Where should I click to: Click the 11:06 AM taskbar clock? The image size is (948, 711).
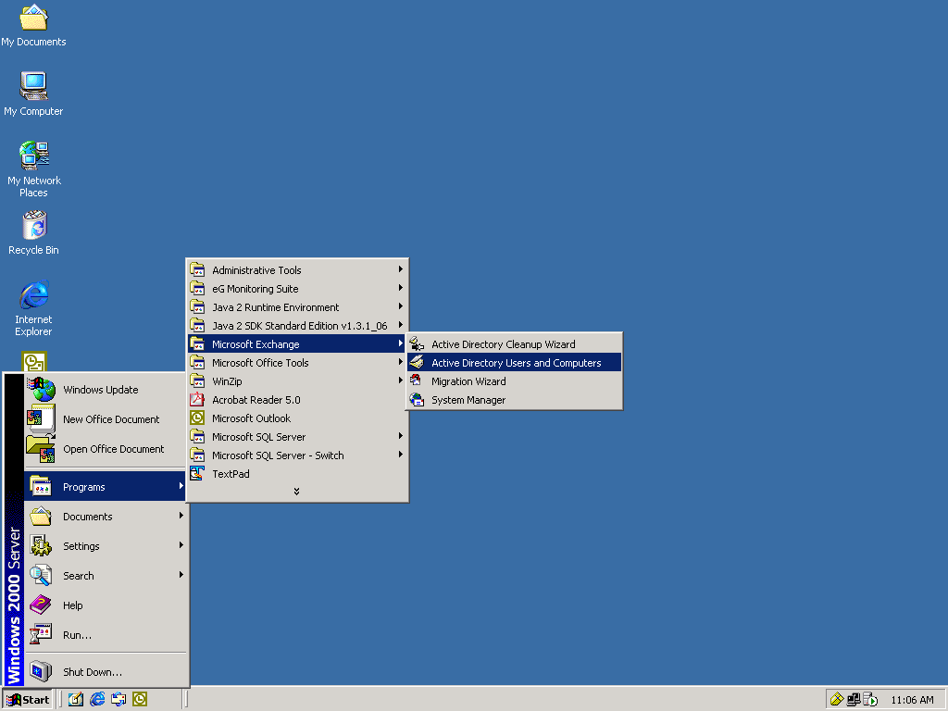(912, 700)
